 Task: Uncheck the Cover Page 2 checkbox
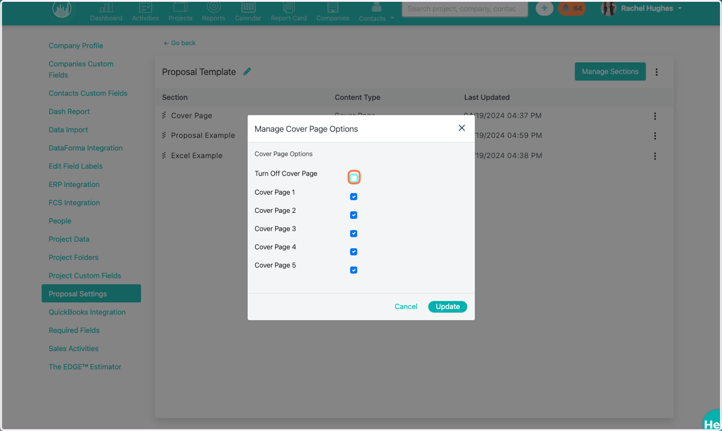354,215
